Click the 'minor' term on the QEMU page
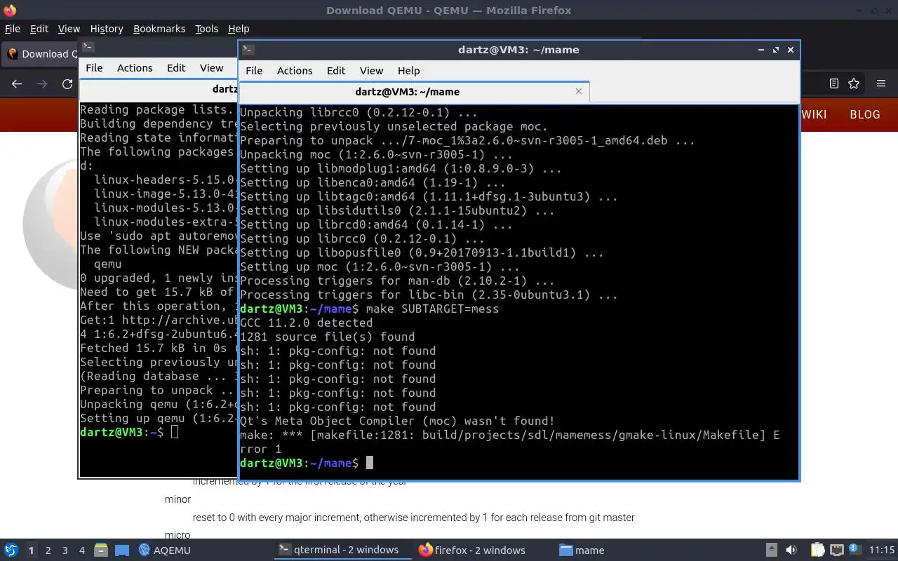 click(x=177, y=499)
